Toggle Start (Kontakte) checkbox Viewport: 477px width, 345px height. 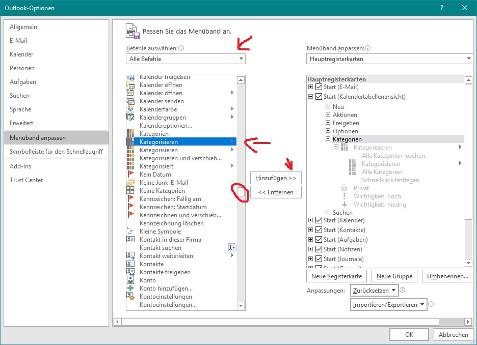[319, 230]
